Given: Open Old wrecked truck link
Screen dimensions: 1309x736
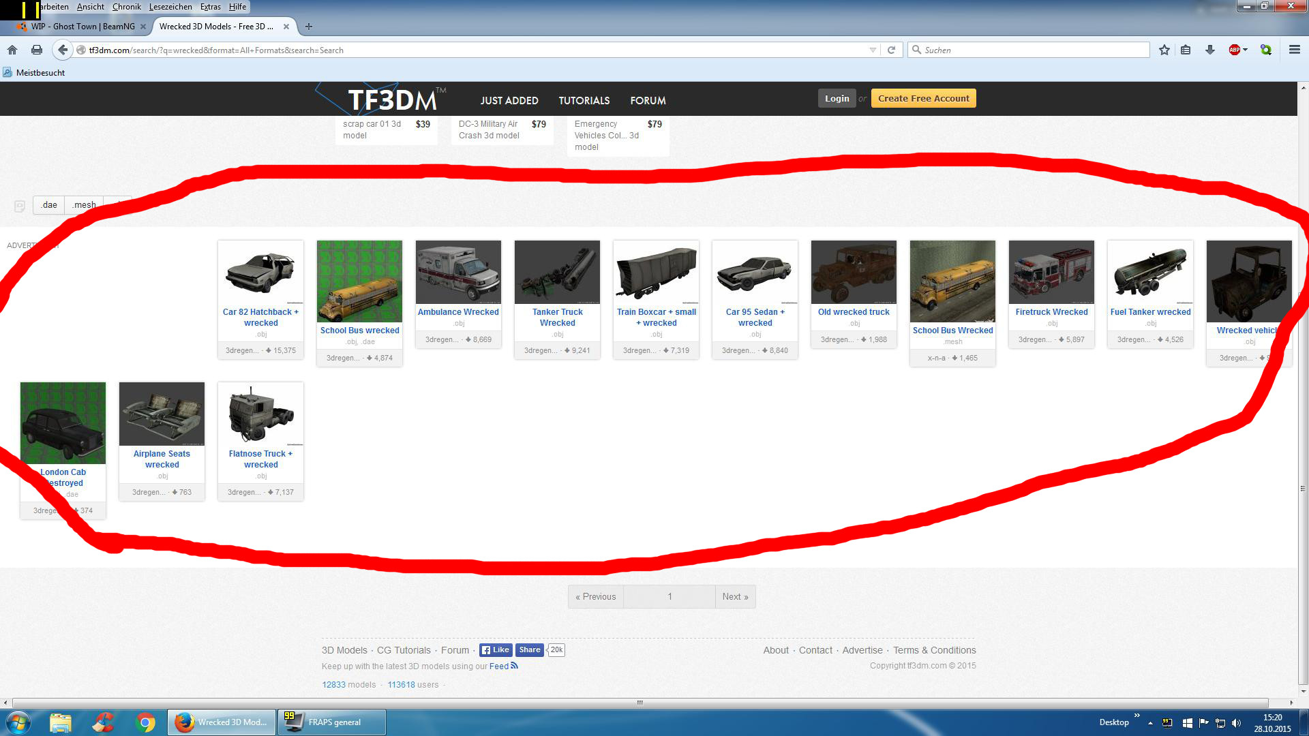Looking at the screenshot, I should point(854,312).
